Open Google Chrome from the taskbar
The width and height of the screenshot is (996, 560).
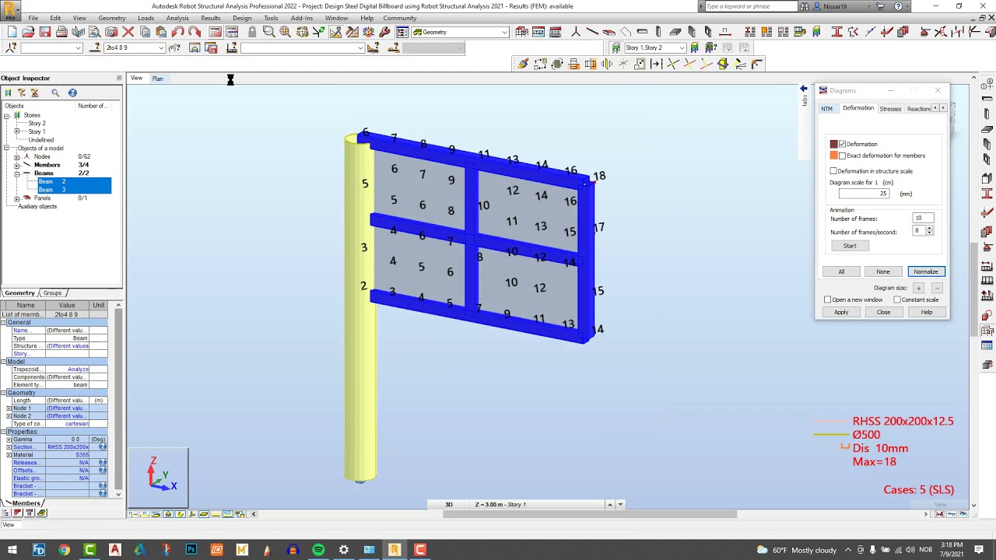point(65,550)
